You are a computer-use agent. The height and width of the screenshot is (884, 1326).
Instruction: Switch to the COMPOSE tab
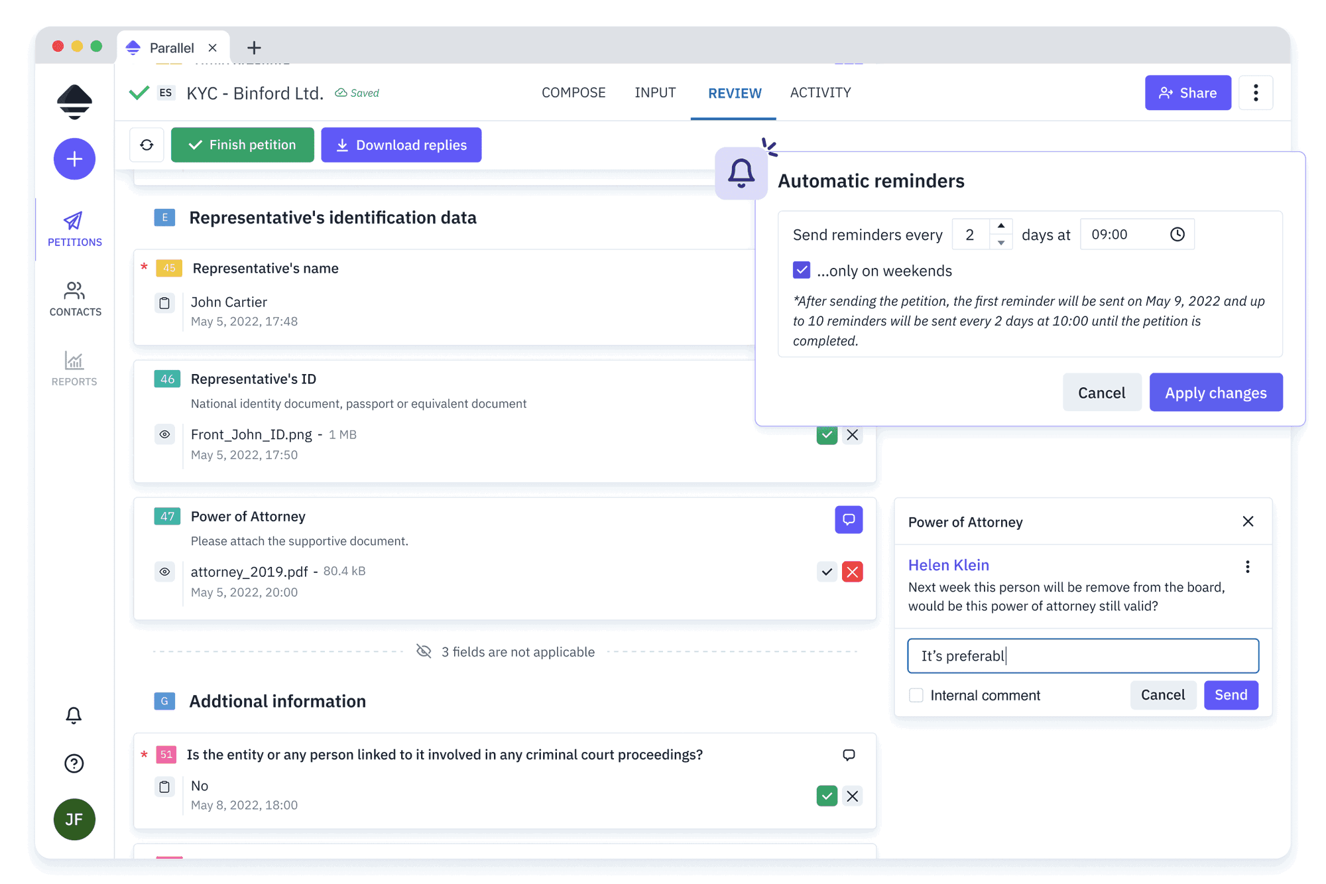click(572, 92)
